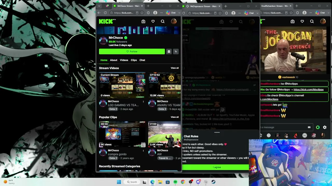Open Steam from the taskbar

click(213, 182)
